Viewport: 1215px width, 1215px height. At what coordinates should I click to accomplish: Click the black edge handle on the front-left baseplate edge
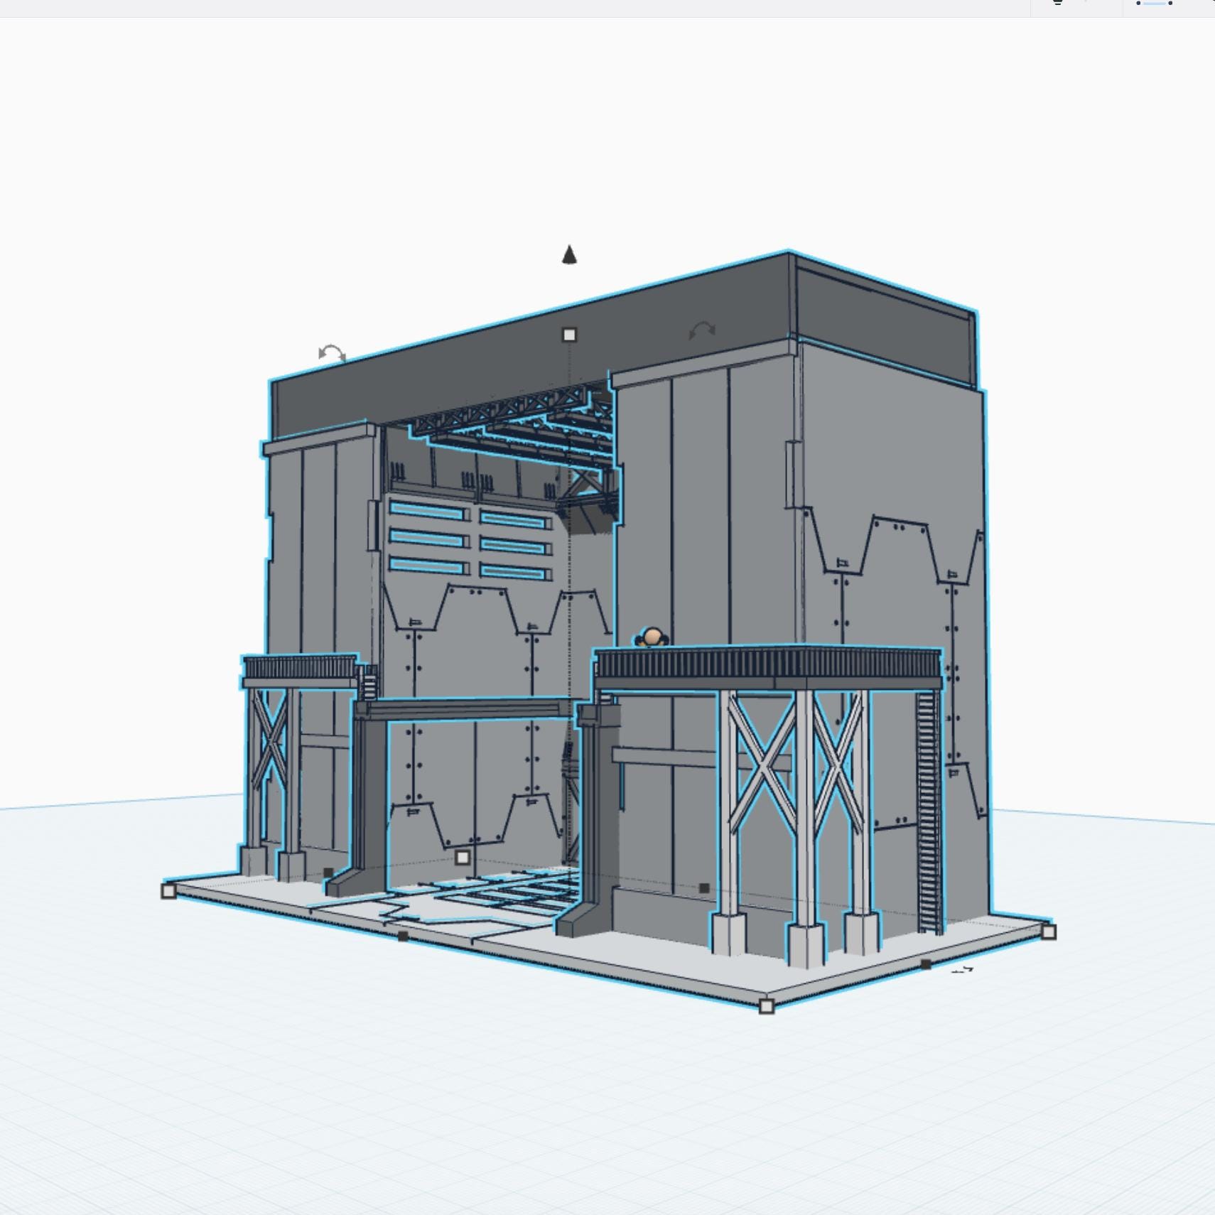403,936
